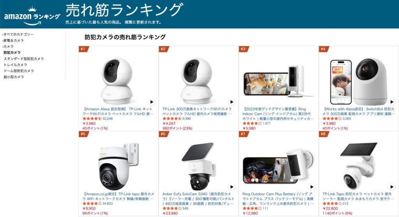The image size is (399, 217).
Task: Go up to カメラ category
Action: [8, 47]
